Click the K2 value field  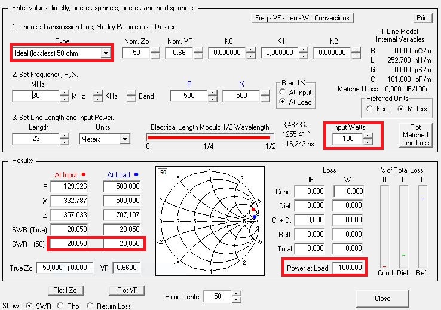(x=332, y=53)
